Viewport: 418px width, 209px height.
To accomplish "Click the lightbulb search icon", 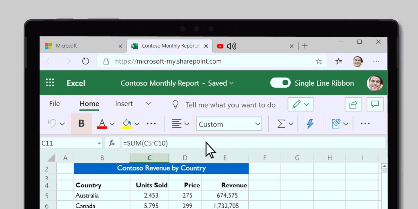I will 175,104.
